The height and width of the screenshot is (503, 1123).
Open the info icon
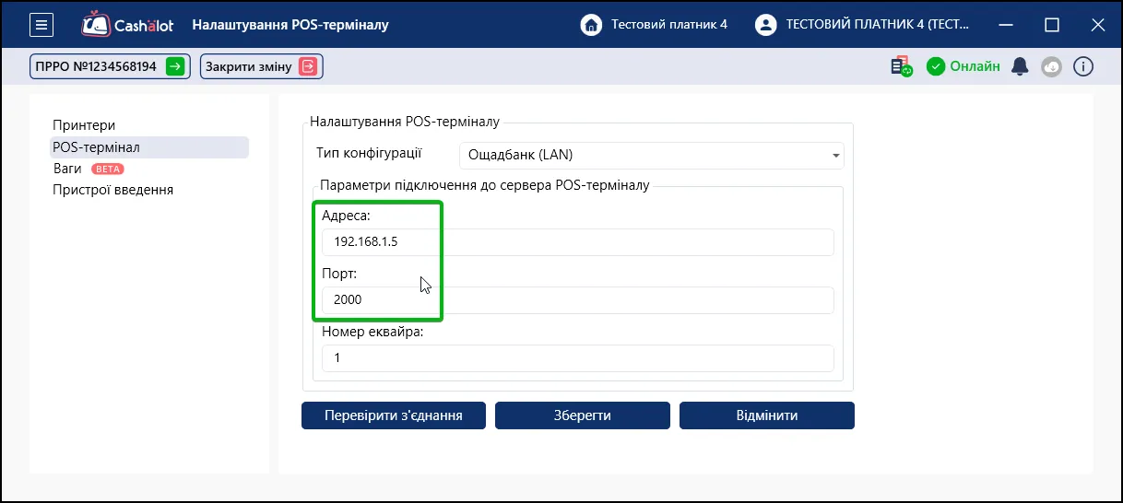point(1083,66)
